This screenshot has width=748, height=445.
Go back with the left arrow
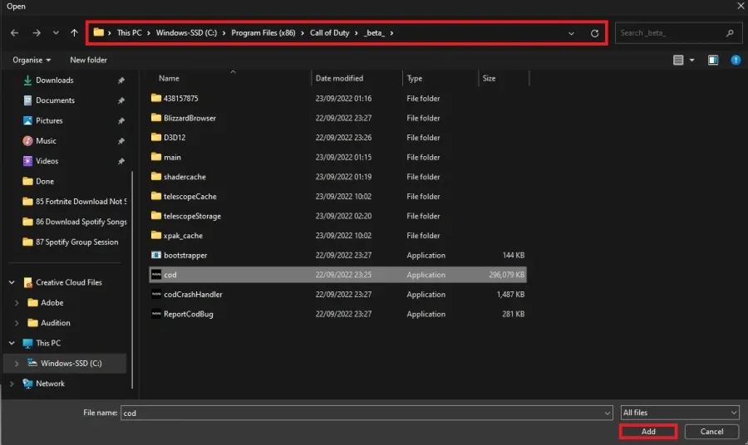(14, 33)
